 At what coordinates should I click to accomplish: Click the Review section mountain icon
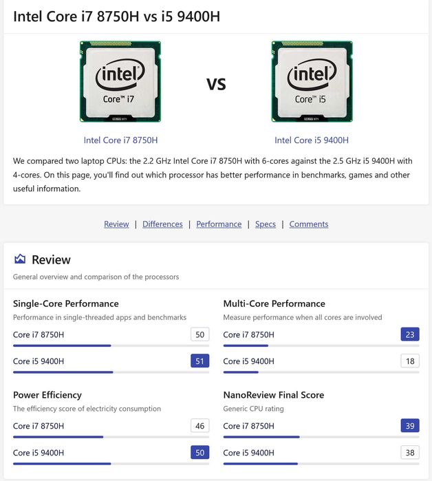click(20, 259)
